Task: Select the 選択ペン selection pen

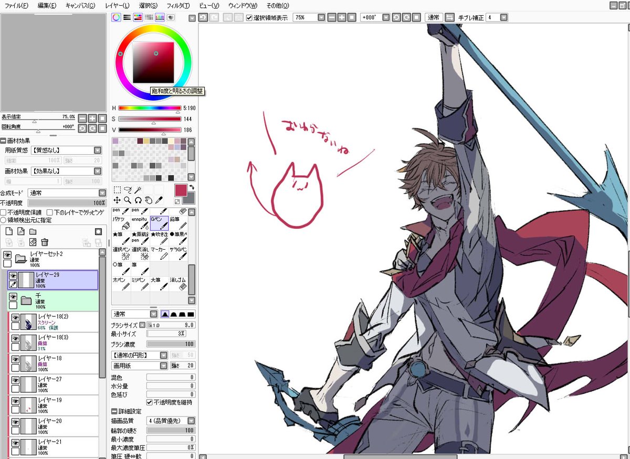Action: [x=121, y=253]
